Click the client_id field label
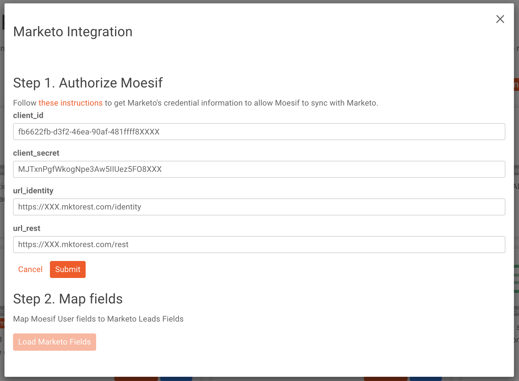This screenshot has width=519, height=381. (x=28, y=115)
